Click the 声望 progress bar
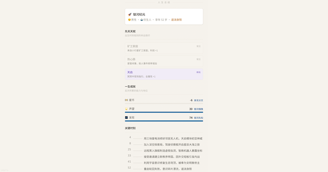The height and width of the screenshot is (172, 328). coord(164,112)
